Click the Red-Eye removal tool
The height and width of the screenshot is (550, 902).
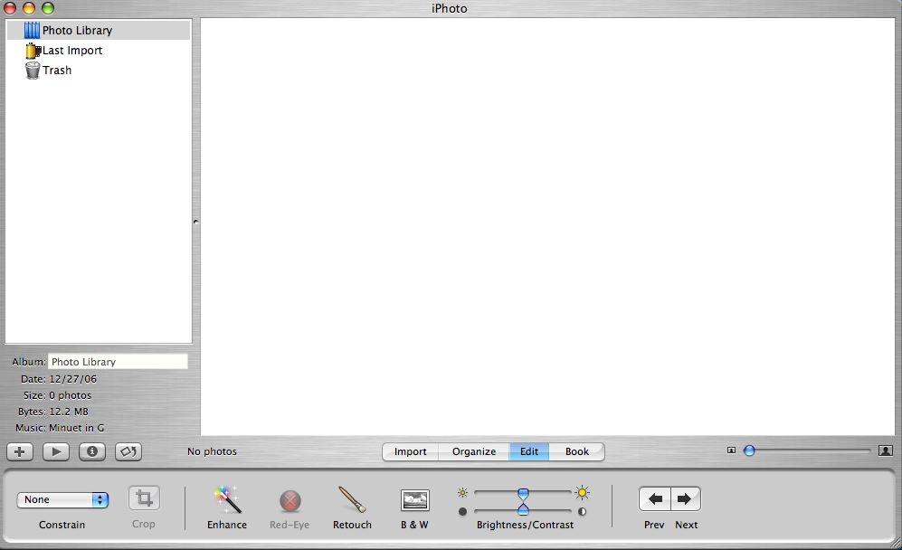coord(290,500)
